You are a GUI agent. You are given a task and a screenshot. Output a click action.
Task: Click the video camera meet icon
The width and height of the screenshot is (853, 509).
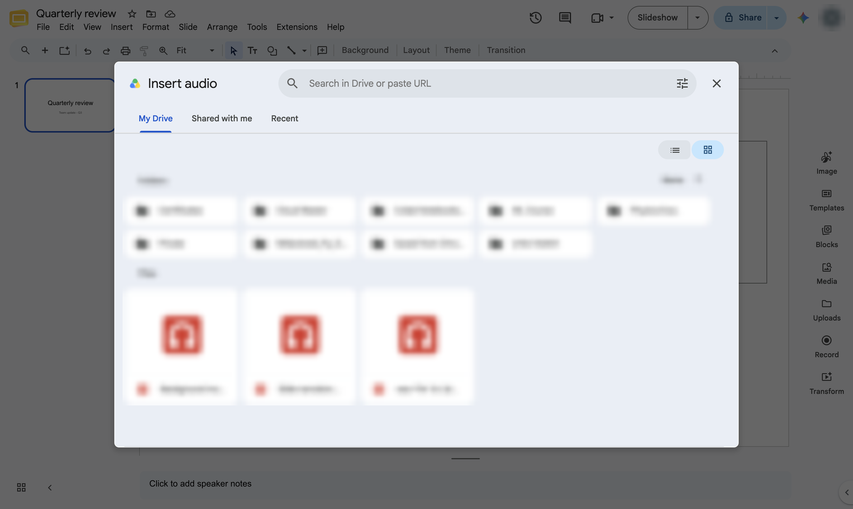[x=597, y=17]
